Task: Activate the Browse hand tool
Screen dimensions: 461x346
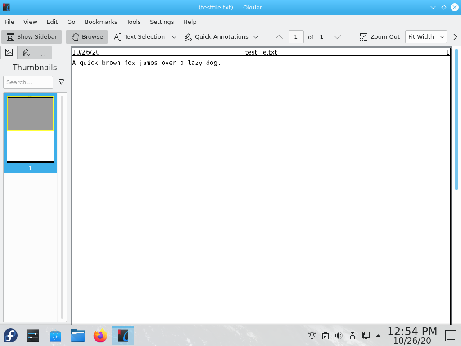Action: (x=87, y=37)
